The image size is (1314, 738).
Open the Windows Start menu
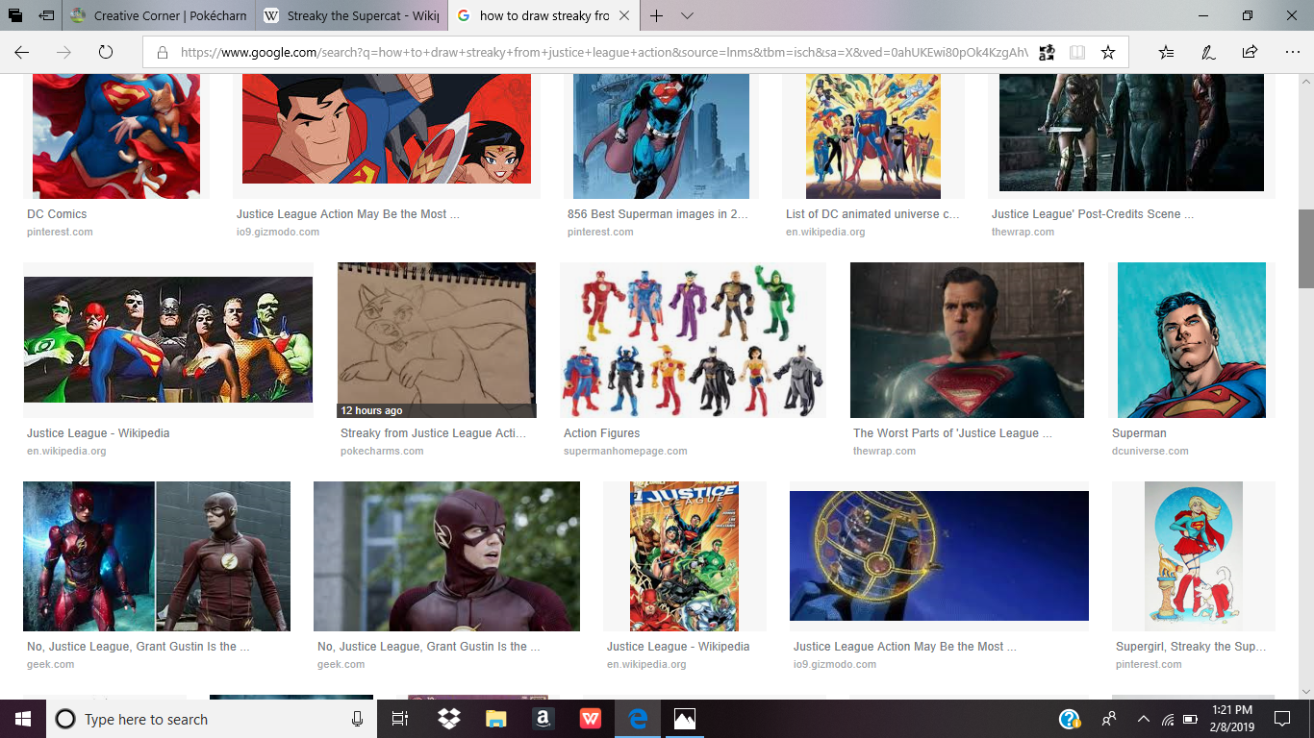point(23,719)
